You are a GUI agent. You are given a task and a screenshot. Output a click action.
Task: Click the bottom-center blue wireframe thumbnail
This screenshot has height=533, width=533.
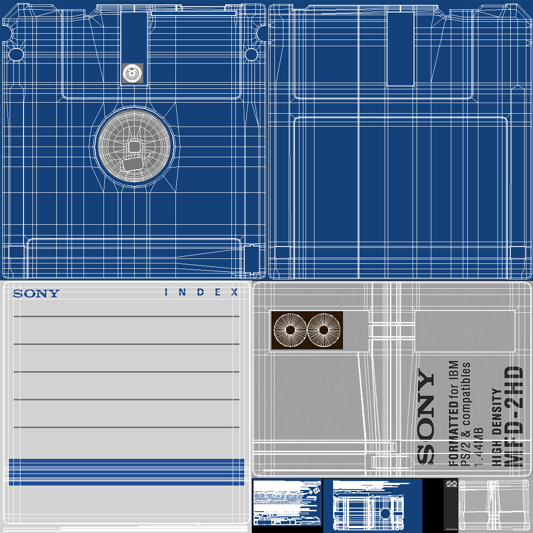tap(373, 505)
